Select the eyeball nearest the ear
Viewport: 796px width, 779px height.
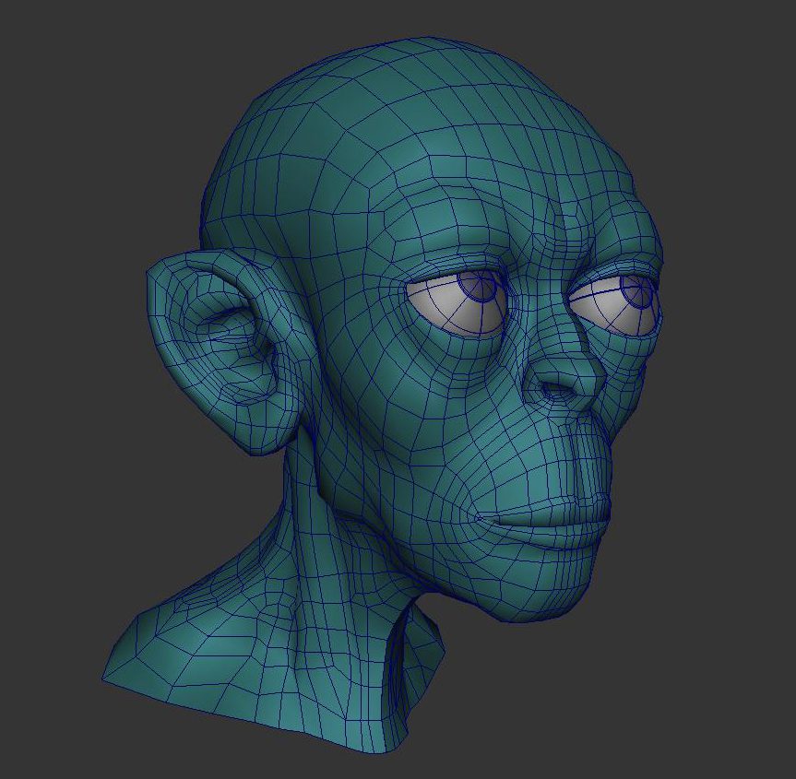click(x=457, y=301)
